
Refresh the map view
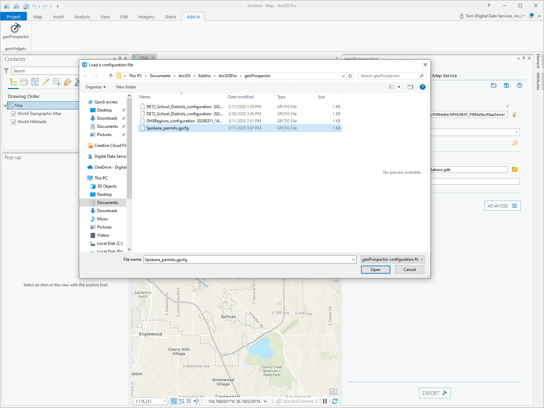click(335, 401)
